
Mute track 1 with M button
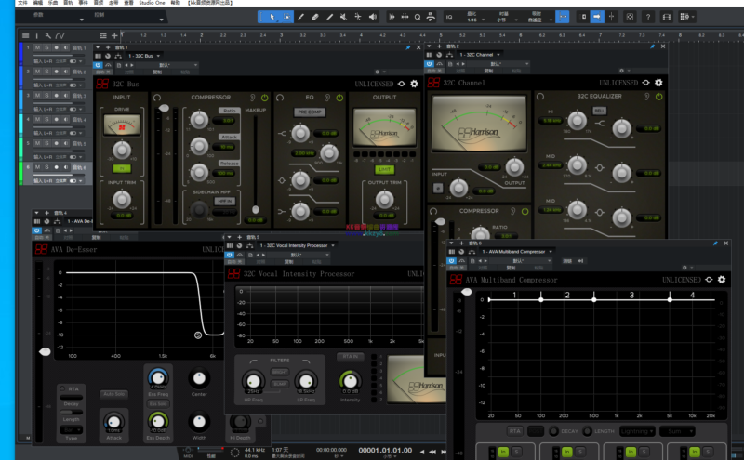37,47
